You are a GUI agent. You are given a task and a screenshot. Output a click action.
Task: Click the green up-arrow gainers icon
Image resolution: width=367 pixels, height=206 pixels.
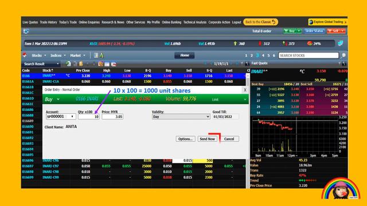[235, 43]
